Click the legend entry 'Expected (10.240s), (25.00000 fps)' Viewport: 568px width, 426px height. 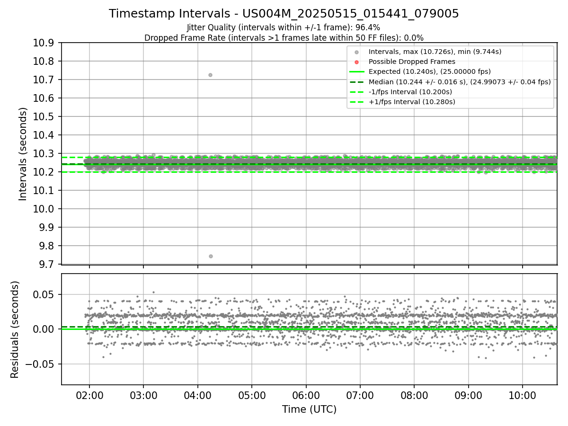pyautogui.click(x=429, y=71)
